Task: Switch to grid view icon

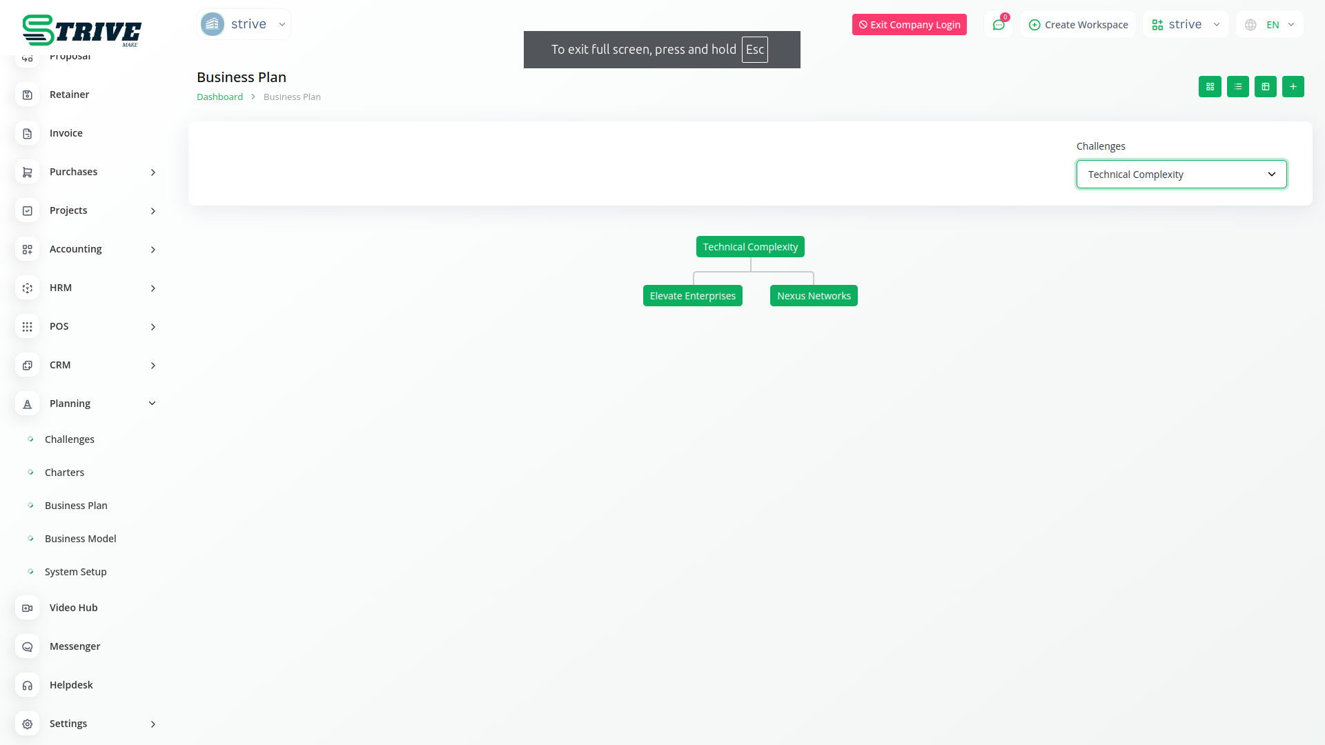Action: coord(1210,86)
